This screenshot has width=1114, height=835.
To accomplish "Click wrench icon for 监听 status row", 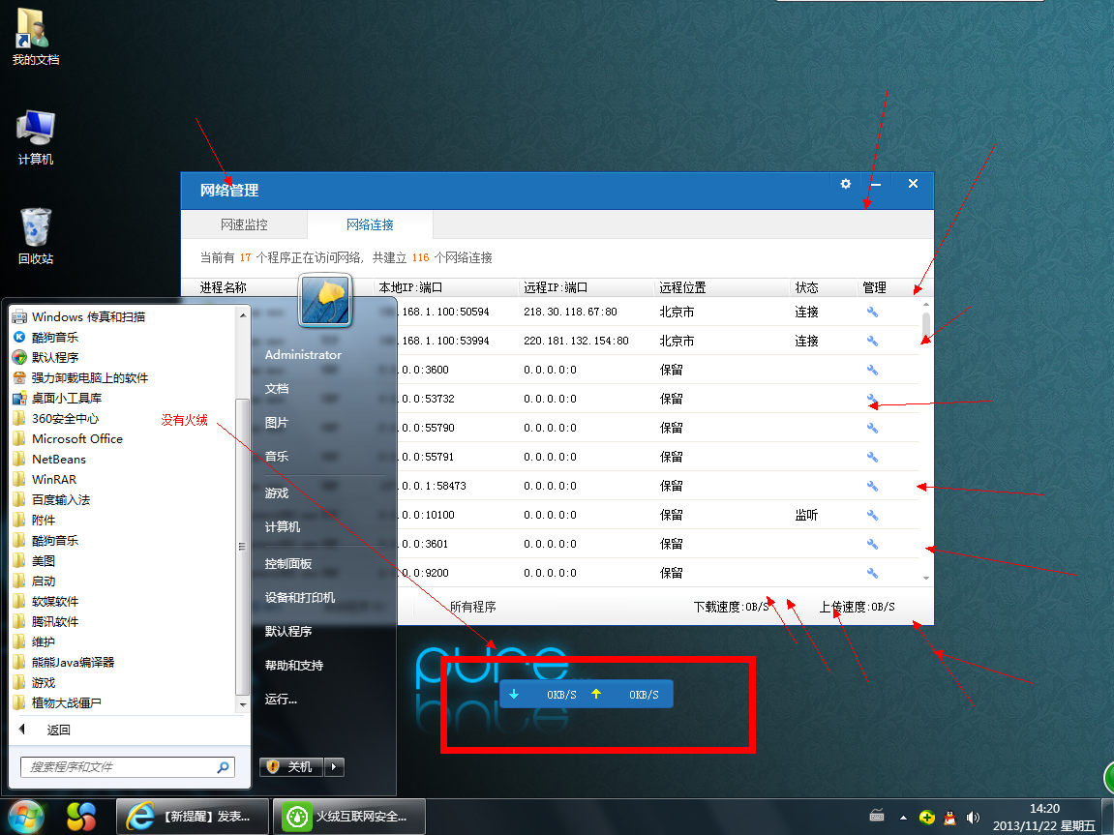I will pyautogui.click(x=872, y=515).
